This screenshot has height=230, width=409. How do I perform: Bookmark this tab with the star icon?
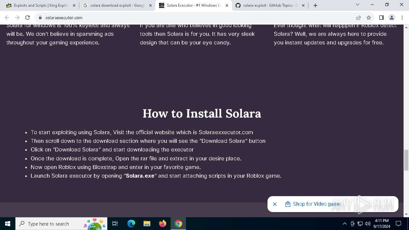tap(369, 18)
